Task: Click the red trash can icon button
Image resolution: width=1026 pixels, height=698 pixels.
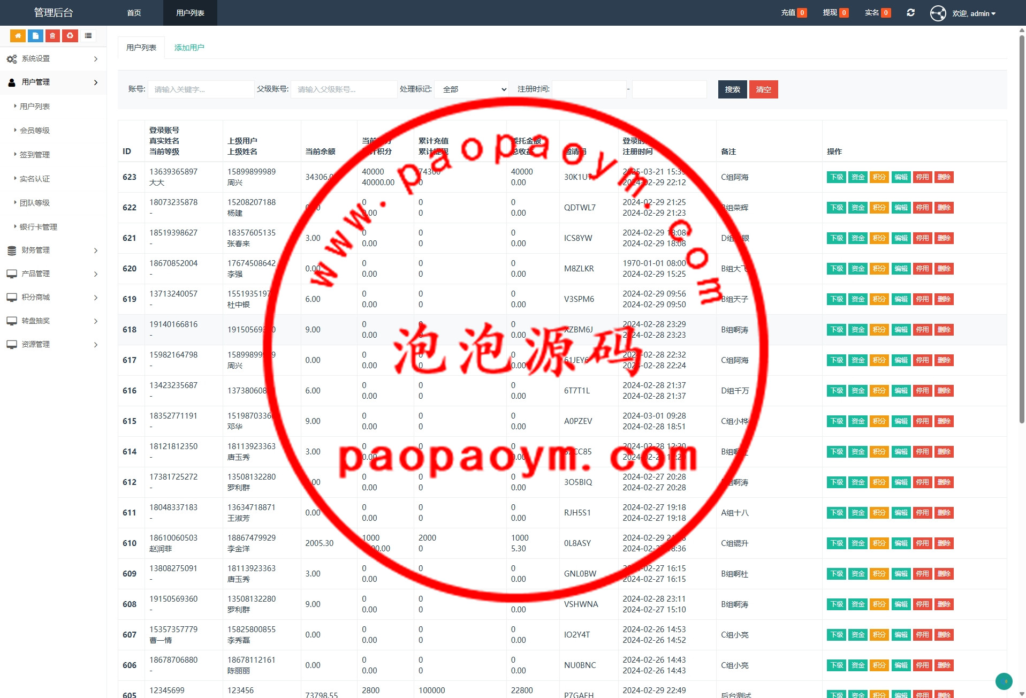Action: [52, 36]
